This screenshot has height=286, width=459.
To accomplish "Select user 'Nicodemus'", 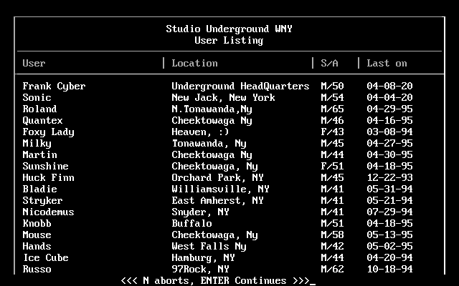I will point(48,212).
